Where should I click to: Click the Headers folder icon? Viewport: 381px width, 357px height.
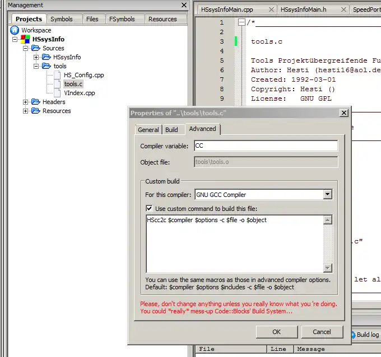tap(36, 102)
